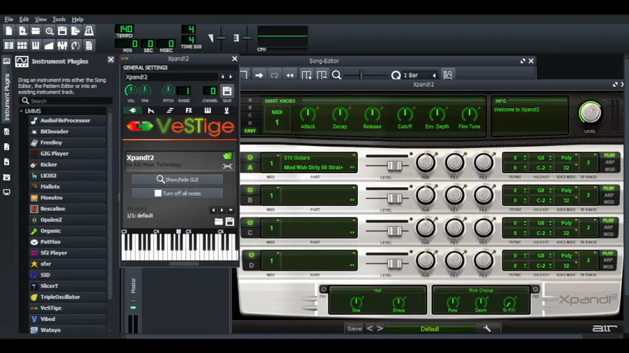Screen dimensions: 629x353
Task: Click the Song-Editor rewind button
Action: pos(289,75)
